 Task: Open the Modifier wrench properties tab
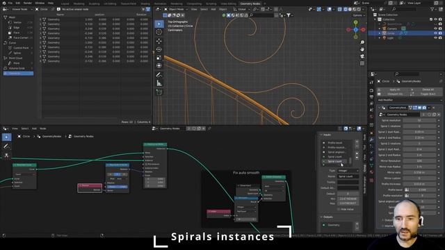[x=371, y=140]
